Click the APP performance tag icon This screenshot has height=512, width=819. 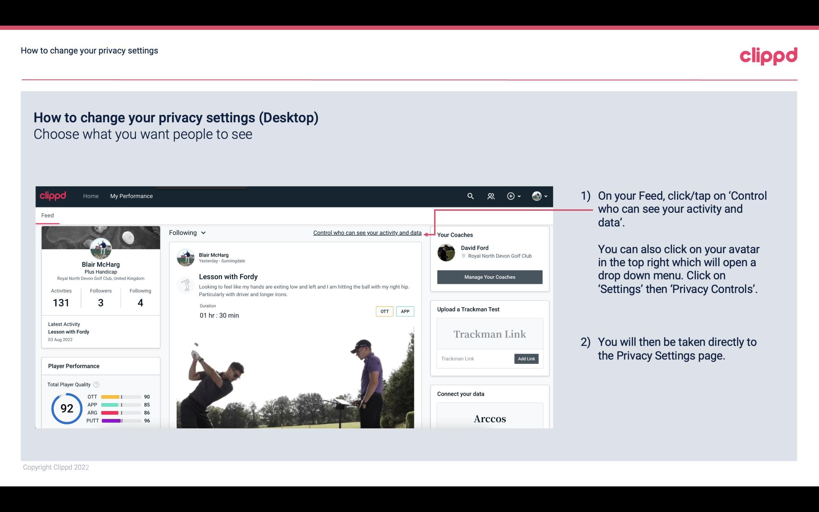point(405,311)
